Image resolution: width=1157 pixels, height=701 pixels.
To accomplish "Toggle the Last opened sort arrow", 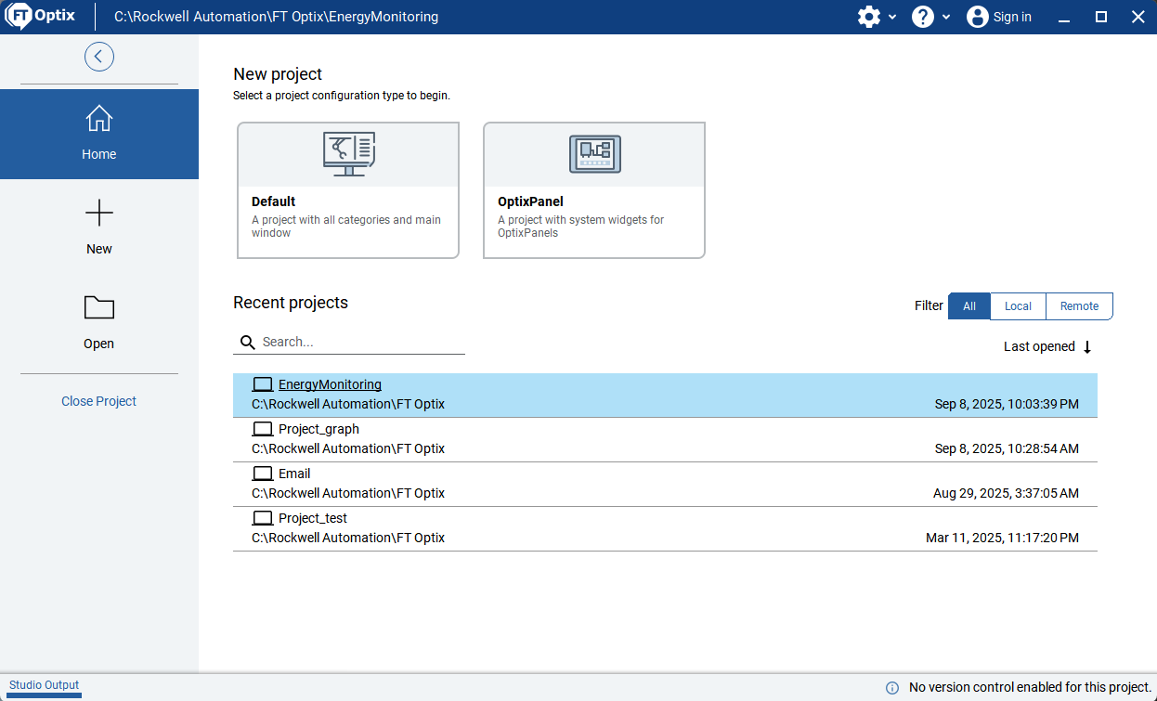I will pos(1087,347).
